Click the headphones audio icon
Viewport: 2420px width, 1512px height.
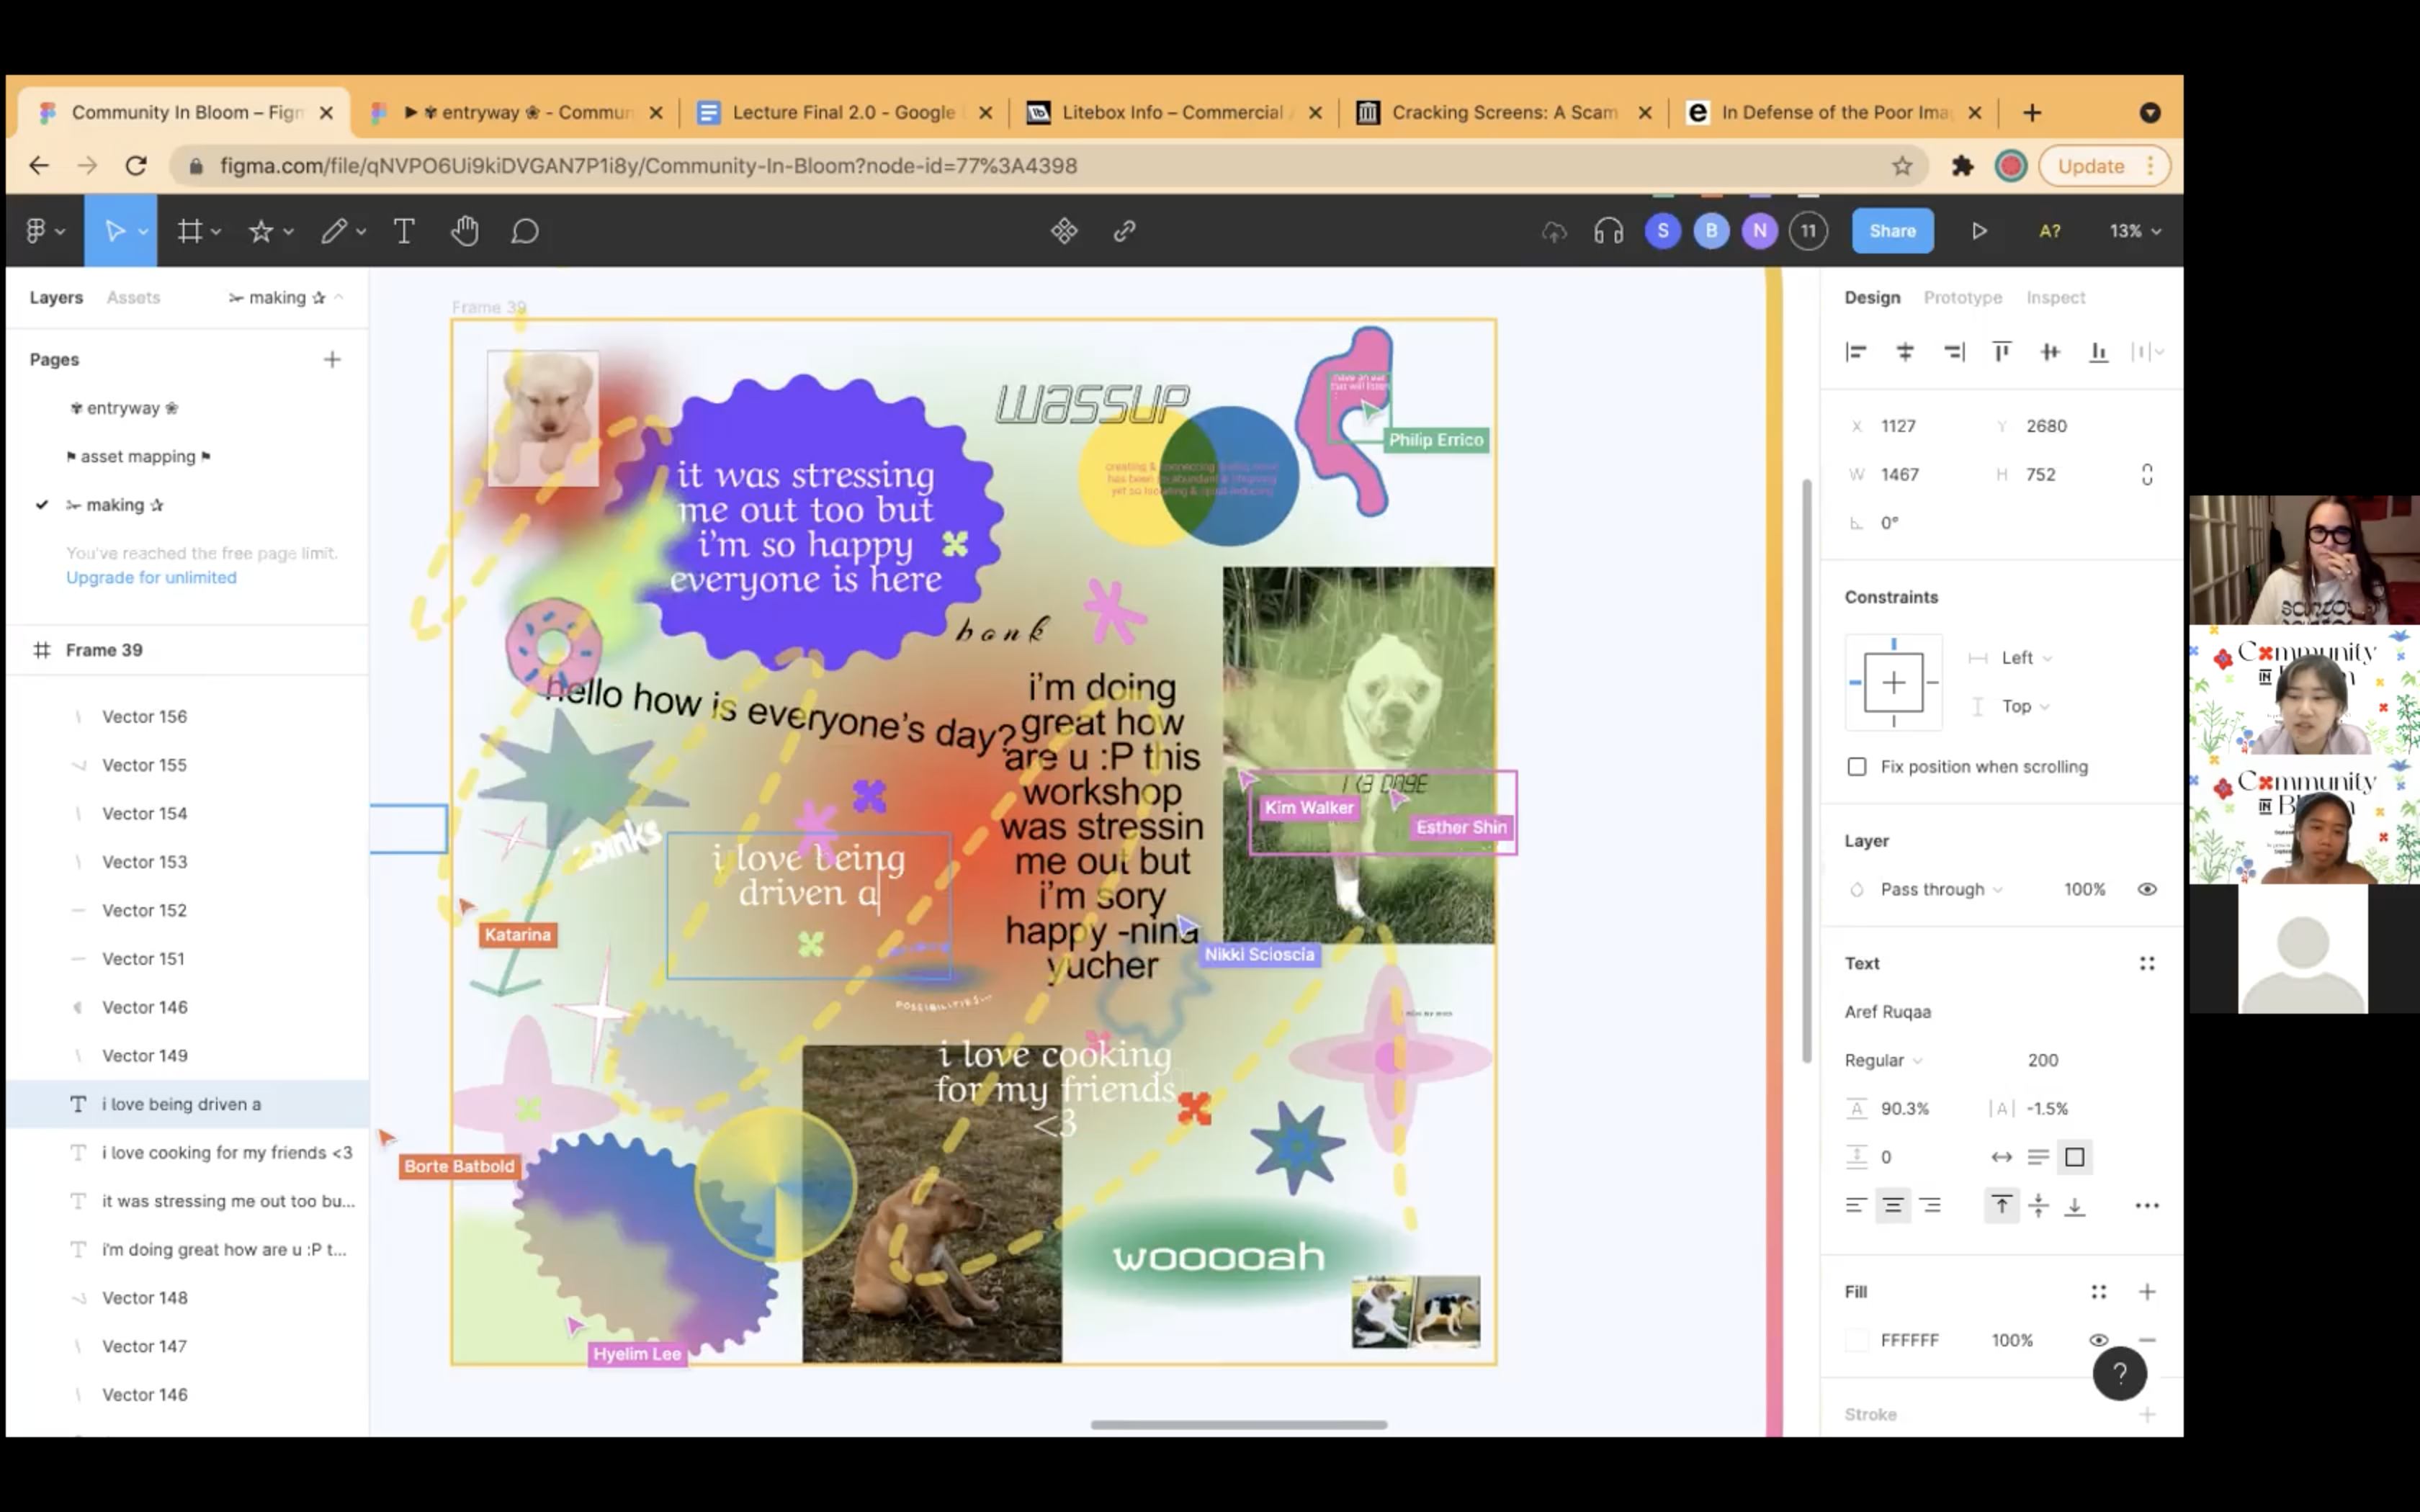1608,231
